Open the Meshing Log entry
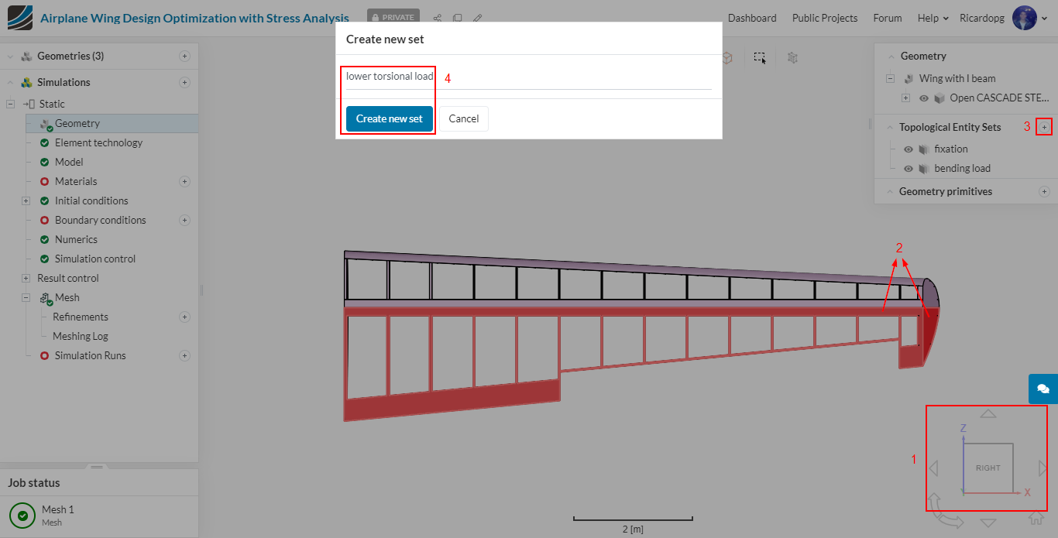 click(x=81, y=336)
